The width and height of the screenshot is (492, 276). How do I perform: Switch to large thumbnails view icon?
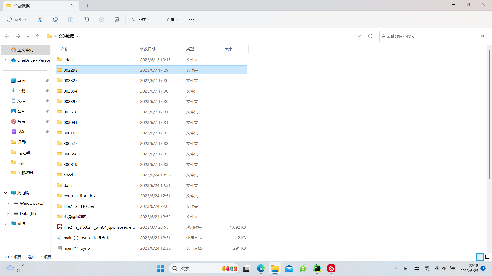point(487,257)
